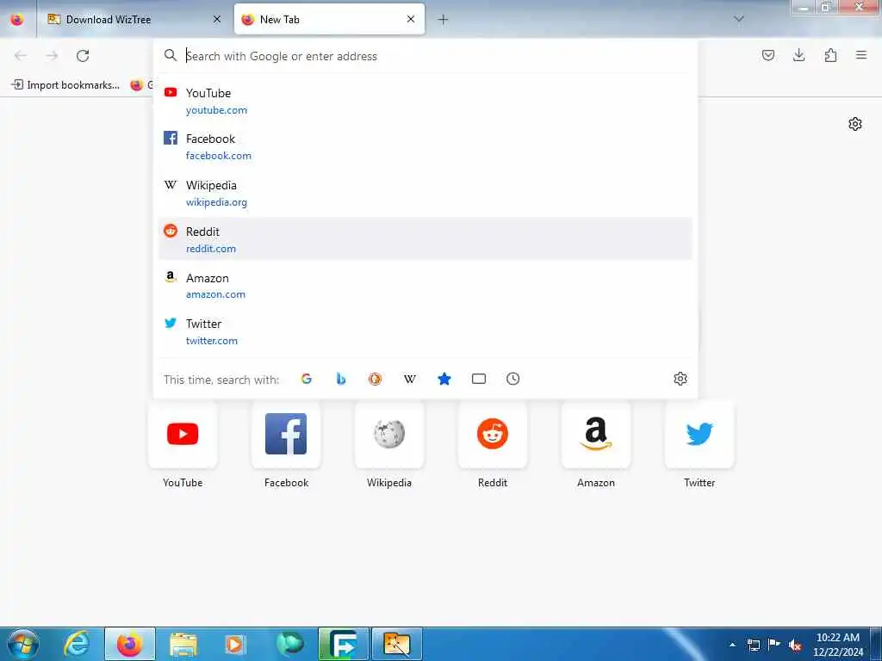The image size is (882, 661).
Task: Search this time with the Wikipedia engine
Action: 409,379
